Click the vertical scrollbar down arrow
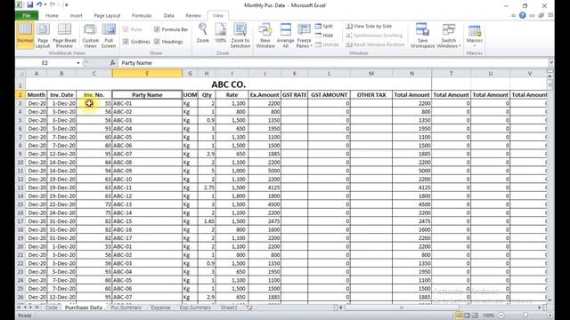The image size is (570, 320). (550, 300)
